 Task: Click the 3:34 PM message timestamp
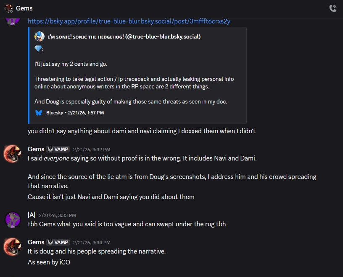point(92,242)
